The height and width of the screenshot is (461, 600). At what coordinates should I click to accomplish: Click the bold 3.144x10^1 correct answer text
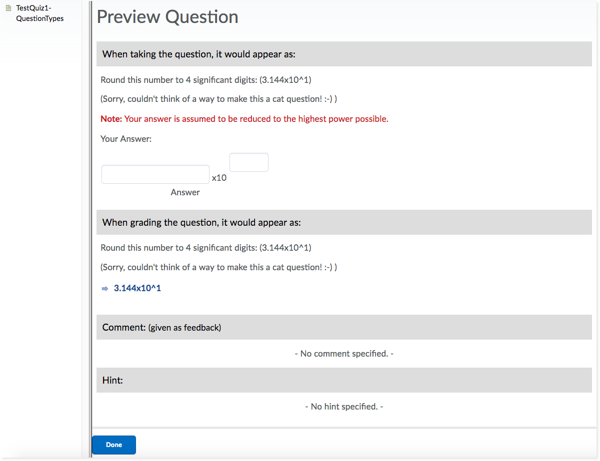137,288
